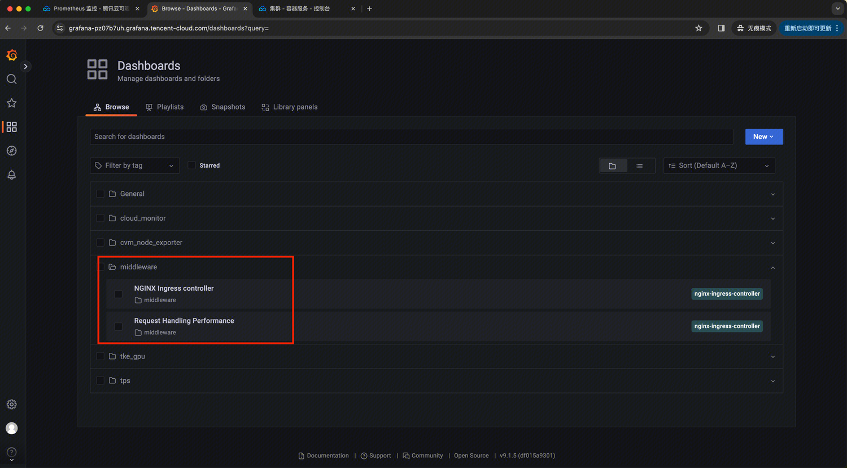Check the Starred filter checkbox
Screen dimensions: 847x468
point(192,165)
